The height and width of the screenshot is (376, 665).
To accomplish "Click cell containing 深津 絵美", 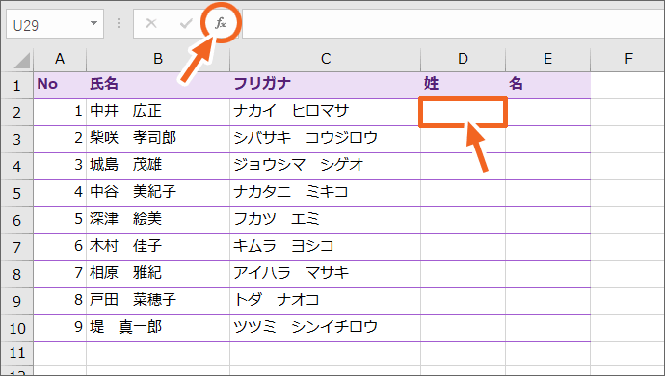I will [x=158, y=220].
